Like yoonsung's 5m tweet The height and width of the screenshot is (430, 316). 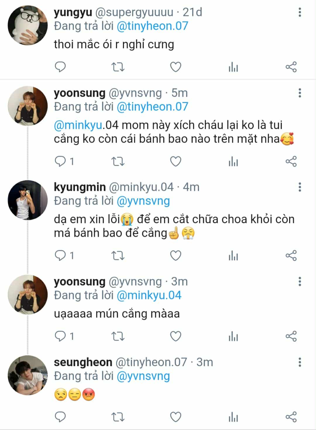point(176,161)
